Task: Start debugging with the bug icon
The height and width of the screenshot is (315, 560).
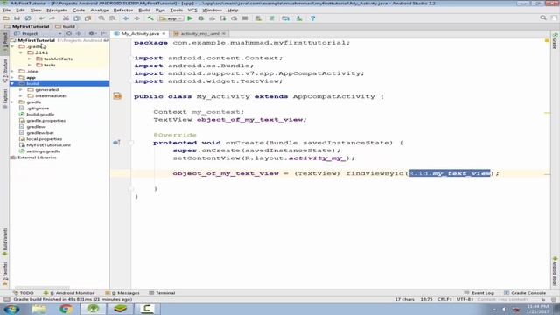Action: (201, 18)
